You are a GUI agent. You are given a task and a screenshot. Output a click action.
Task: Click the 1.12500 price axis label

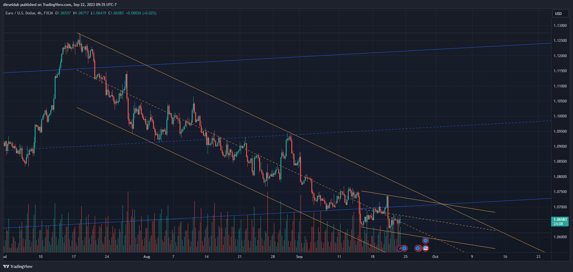560,41
